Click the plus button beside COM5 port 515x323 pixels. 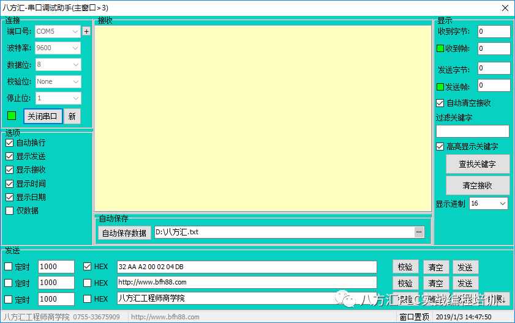86,31
